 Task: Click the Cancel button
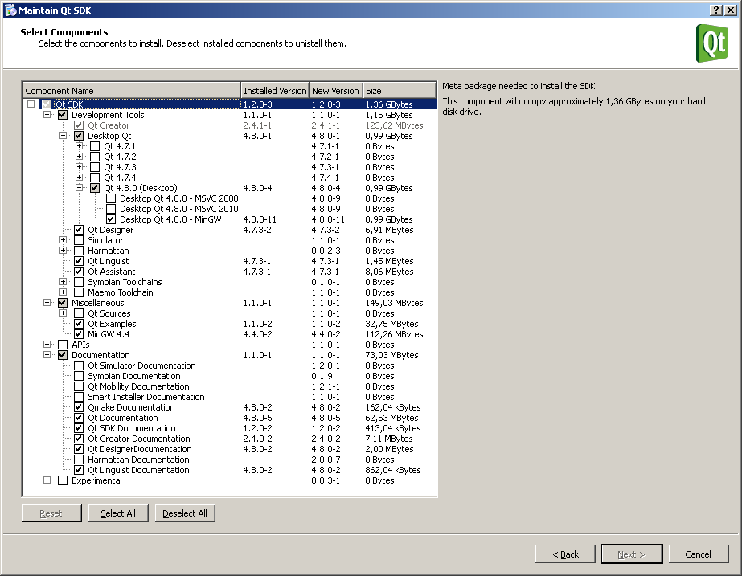[698, 554]
